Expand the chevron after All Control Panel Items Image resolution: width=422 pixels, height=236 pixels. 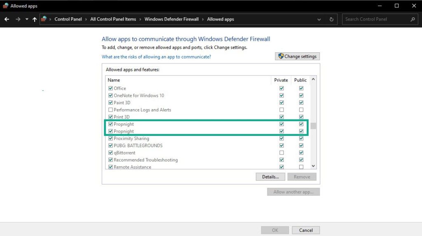click(140, 19)
